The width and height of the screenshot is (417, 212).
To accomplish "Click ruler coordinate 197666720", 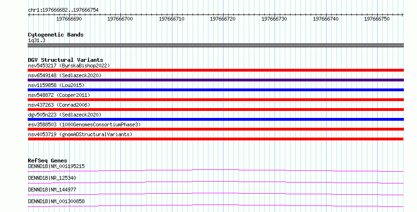I will pos(223,19).
